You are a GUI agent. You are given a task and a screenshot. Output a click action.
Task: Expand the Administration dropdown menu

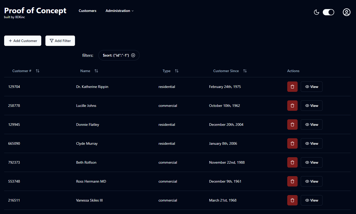click(x=119, y=11)
